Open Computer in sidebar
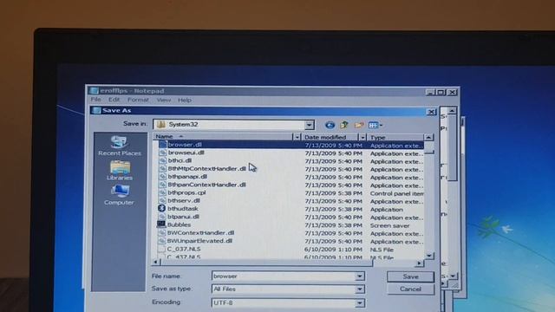 (119, 195)
